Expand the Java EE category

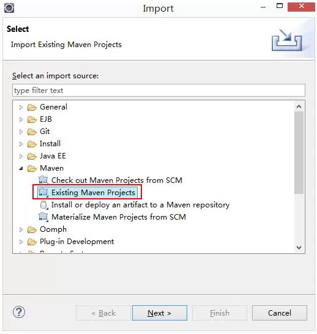click(x=21, y=156)
